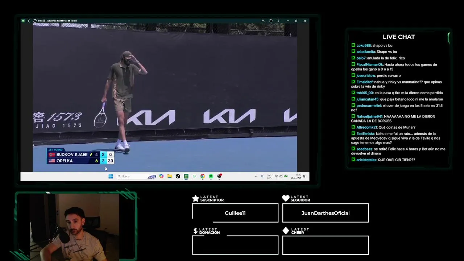Open TikTok from the taskbar
Viewport: 464px width, 261px height.
click(178, 176)
